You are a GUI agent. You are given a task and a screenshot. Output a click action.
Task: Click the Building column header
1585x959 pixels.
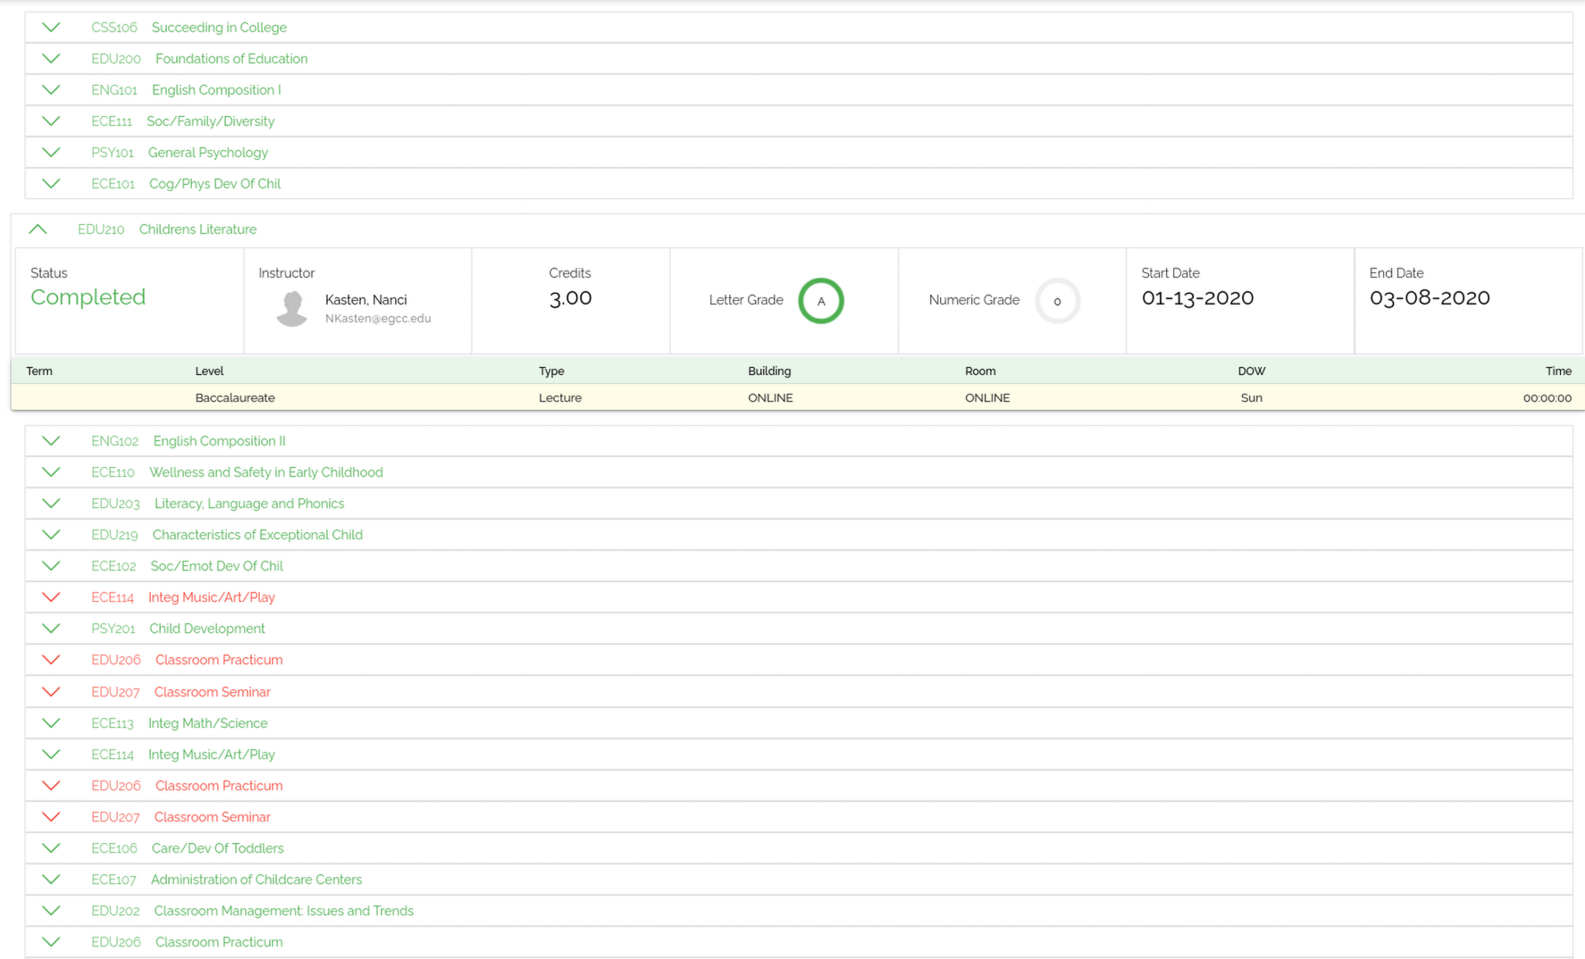(768, 371)
